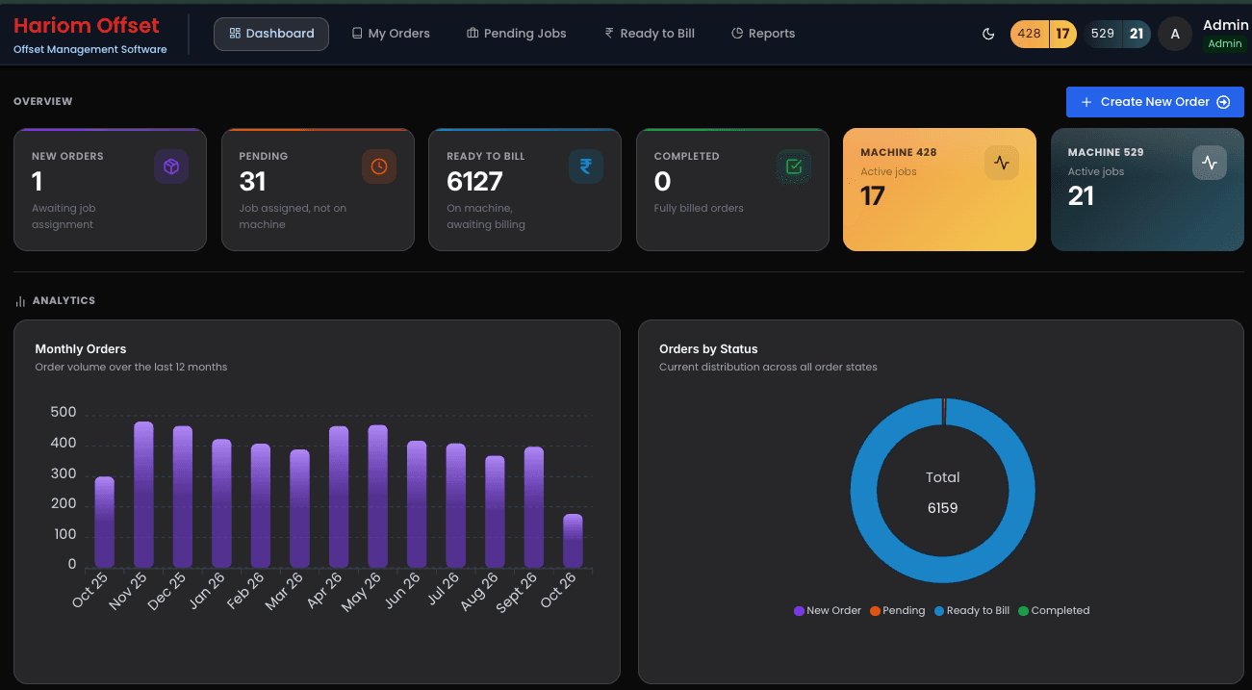This screenshot has width=1252, height=690.
Task: Click the Create New Order button
Action: point(1155,102)
